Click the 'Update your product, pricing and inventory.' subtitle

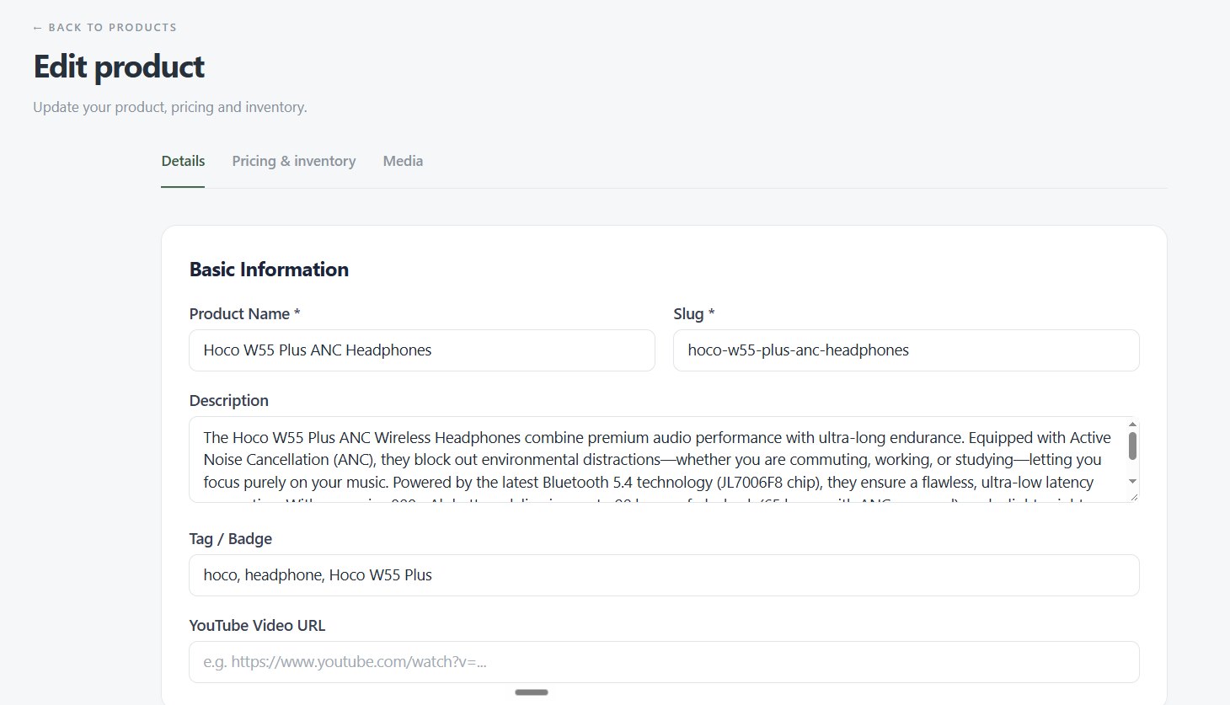170,107
